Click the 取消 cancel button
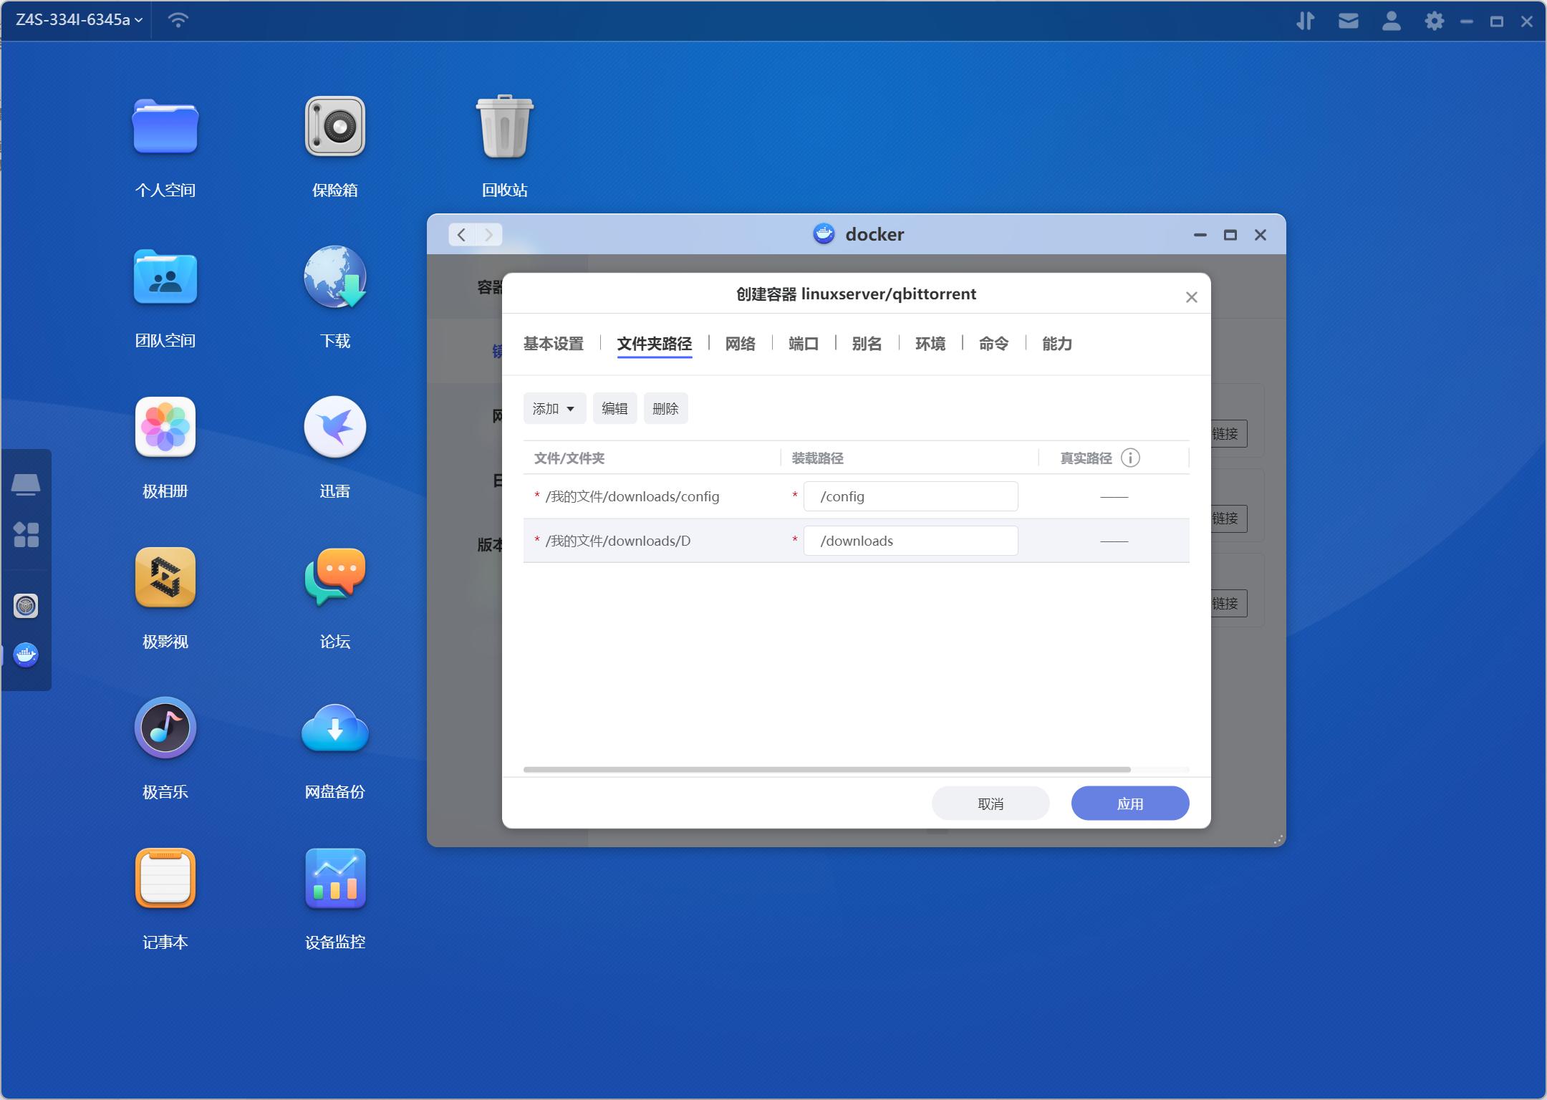Screen dimensions: 1547x1100 (x=990, y=804)
